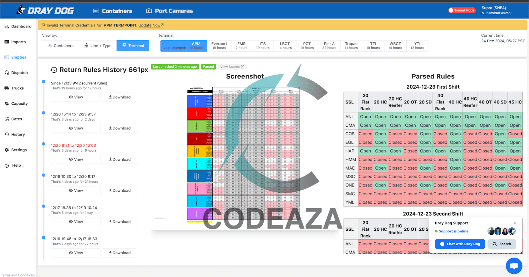Viewport: 529px width, 277px height.
Task: Select the YTI terminal tab
Action: [x=417, y=46]
